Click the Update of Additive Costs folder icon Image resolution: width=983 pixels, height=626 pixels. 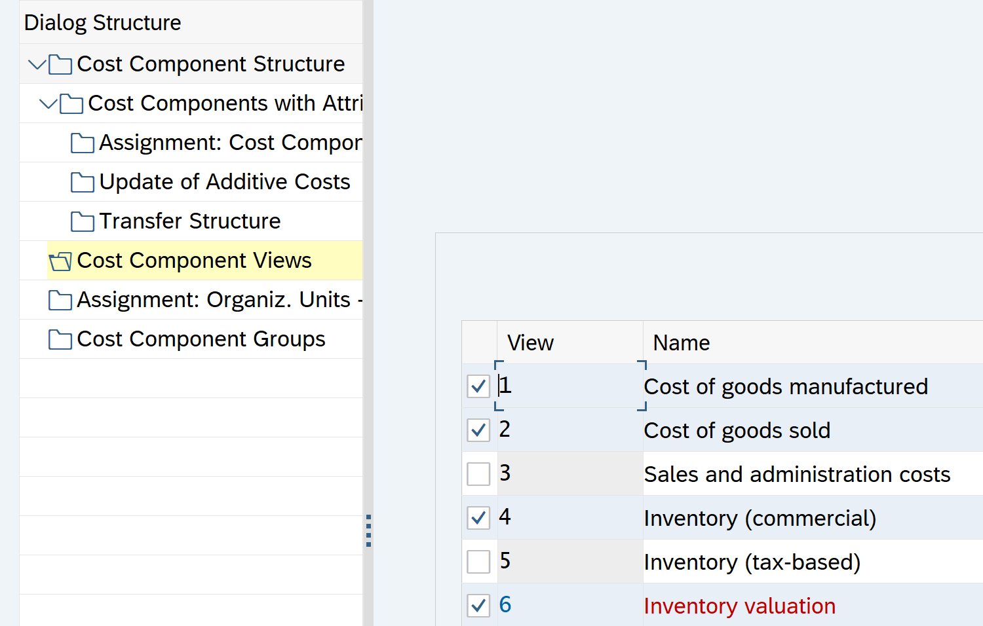[x=82, y=183]
